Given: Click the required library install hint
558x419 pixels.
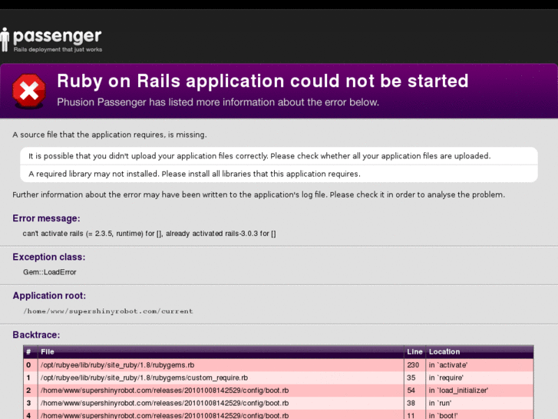Looking at the screenshot, I should [194, 174].
